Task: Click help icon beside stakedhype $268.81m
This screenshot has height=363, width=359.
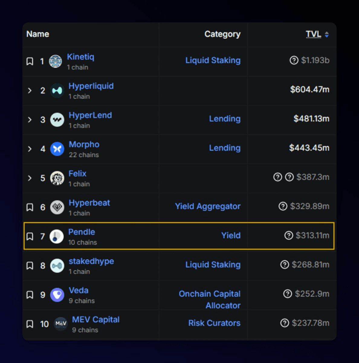Action: tap(284, 265)
